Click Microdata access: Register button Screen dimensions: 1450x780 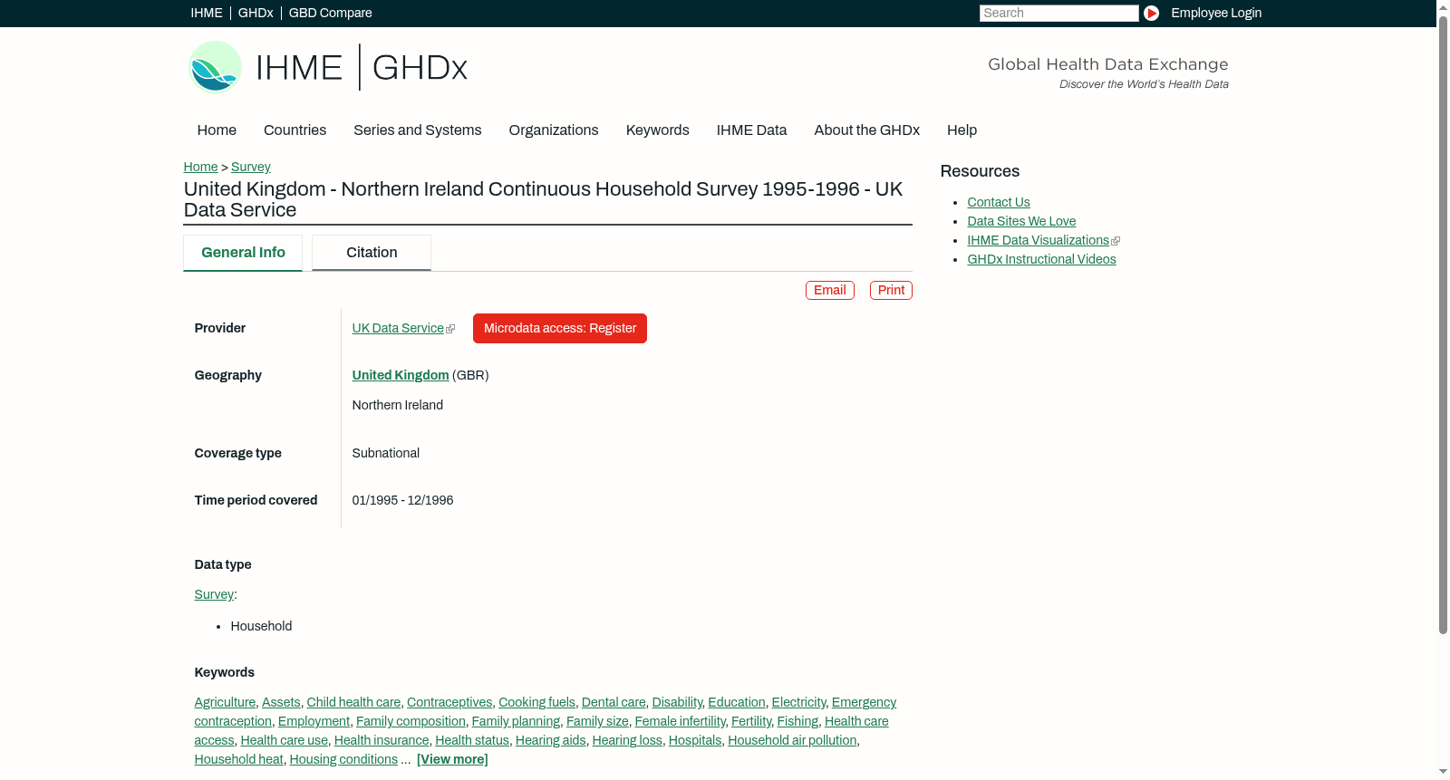560,328
